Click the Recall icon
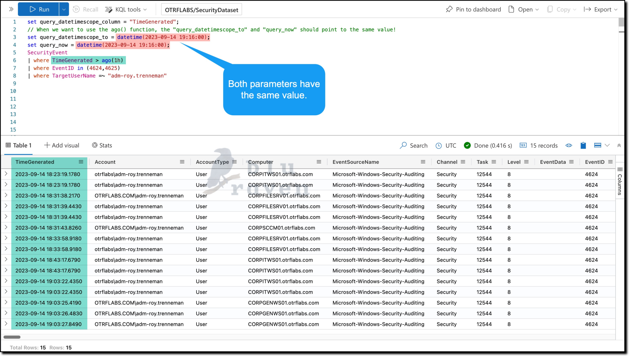 (76, 9)
